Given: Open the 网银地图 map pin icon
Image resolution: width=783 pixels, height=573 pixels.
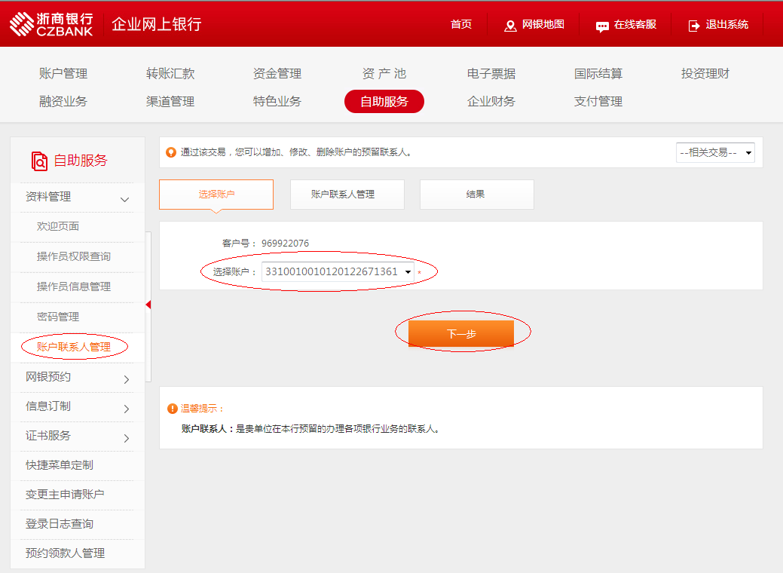Looking at the screenshot, I should [x=511, y=26].
